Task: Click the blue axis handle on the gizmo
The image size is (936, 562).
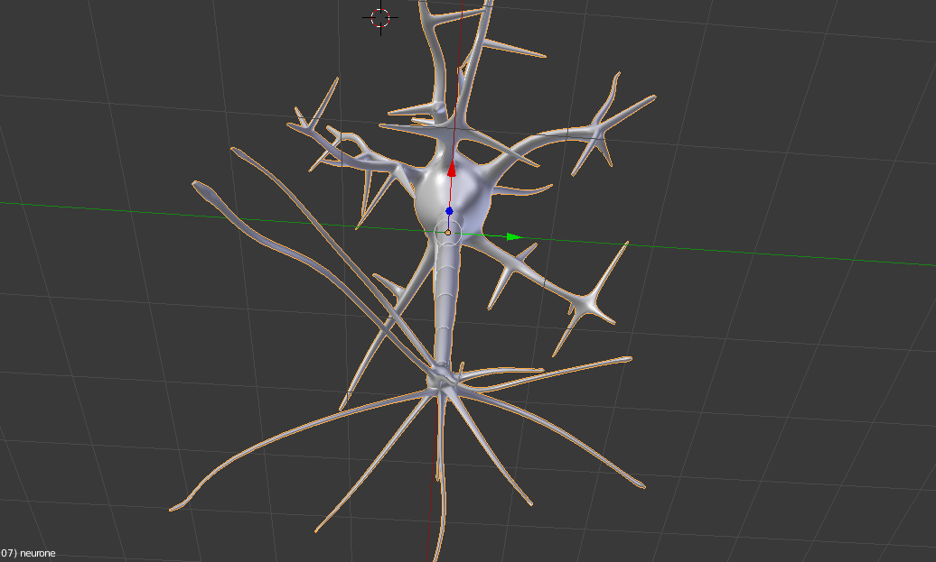Action: [451, 209]
